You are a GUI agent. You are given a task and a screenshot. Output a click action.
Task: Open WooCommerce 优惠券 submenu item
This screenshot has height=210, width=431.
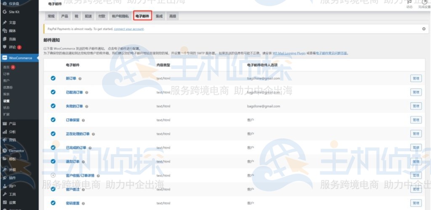tap(8, 87)
